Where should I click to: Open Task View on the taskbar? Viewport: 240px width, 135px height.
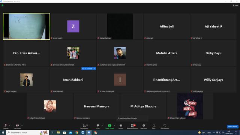coord(52,132)
